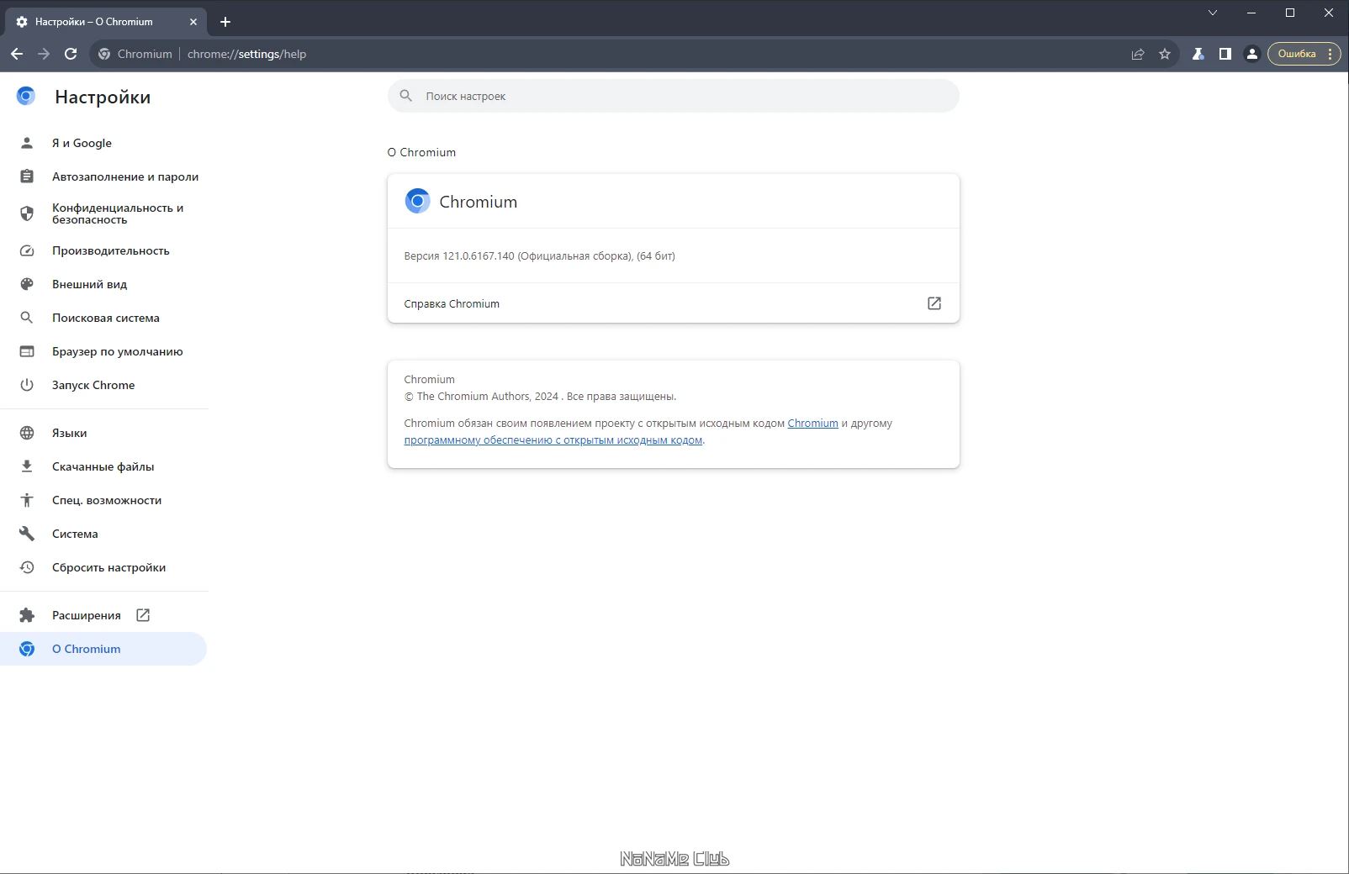This screenshot has width=1349, height=874.
Task: Click the address bar URL chrome://settings/help
Action: [246, 54]
